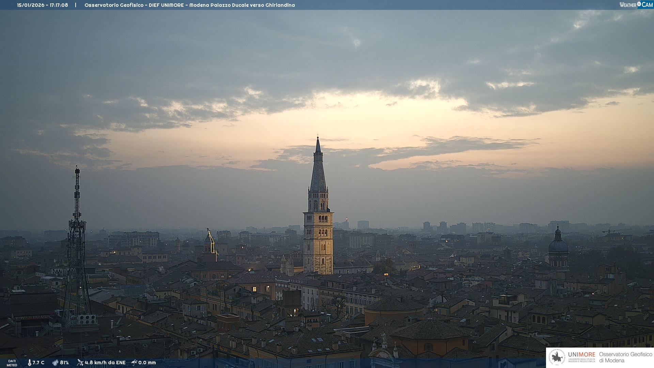This screenshot has width=654, height=368.
Task: Click the camera lens icon in WeatherCam logo
Action: pyautogui.click(x=639, y=4)
